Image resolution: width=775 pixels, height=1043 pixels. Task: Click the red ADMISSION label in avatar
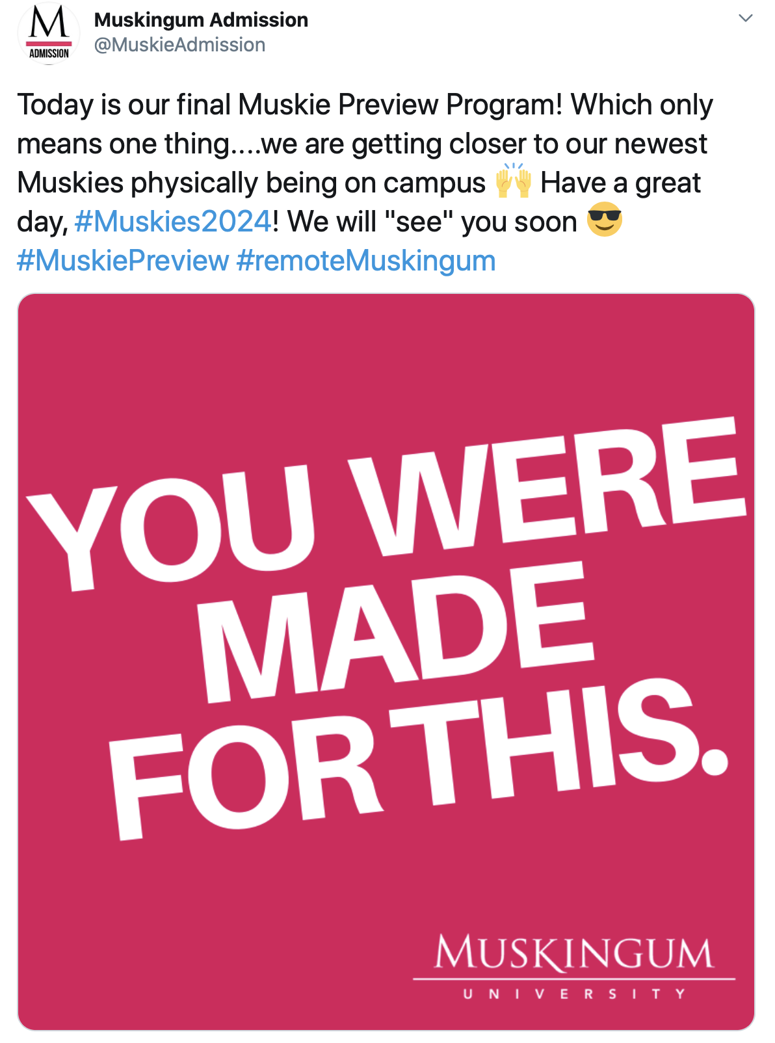click(49, 53)
